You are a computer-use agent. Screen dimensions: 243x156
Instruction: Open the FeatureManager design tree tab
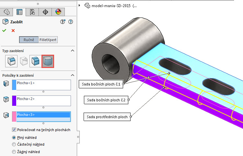[6, 12]
